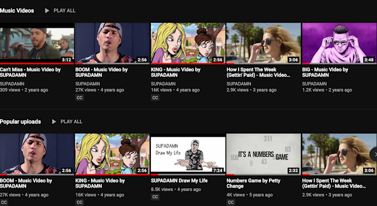Image resolution: width=377 pixels, height=206 pixels.
Task: Click How I Spent The Week title in Music Videos
Action: coord(258,73)
